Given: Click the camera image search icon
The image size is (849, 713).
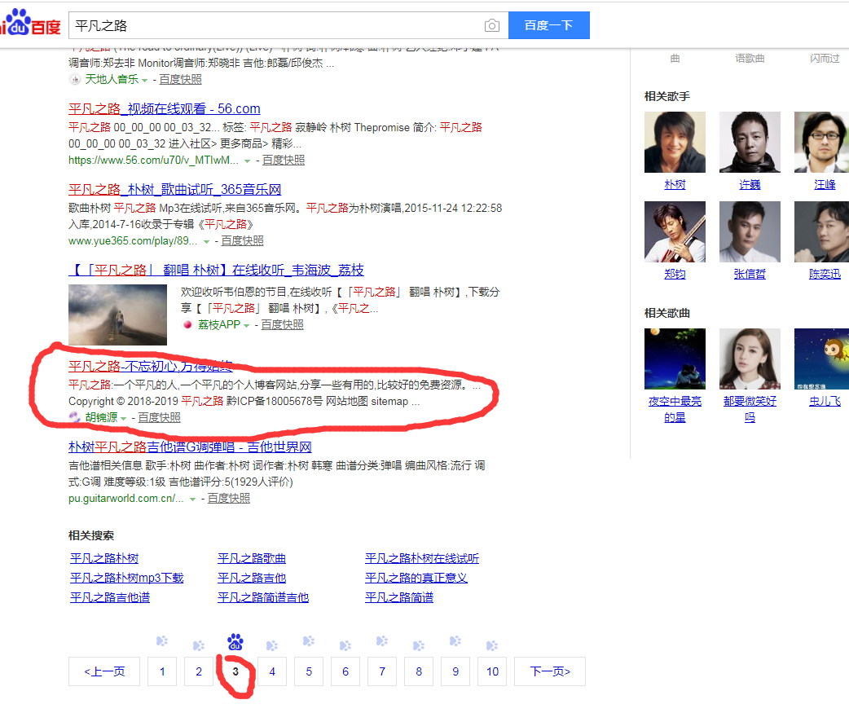Looking at the screenshot, I should pyautogui.click(x=491, y=25).
